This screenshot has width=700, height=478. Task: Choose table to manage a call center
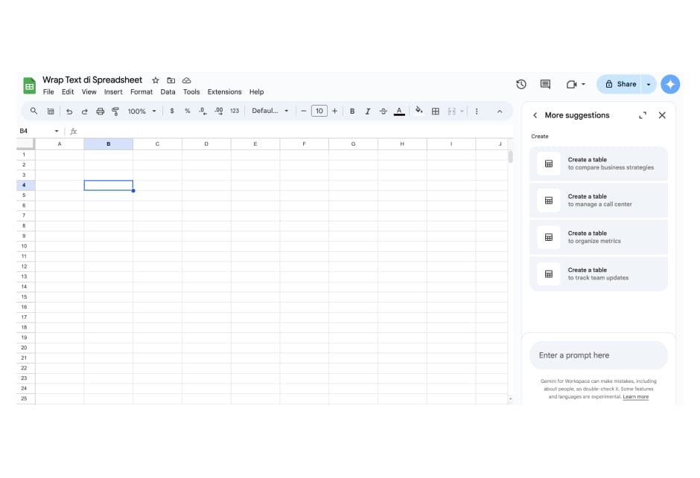598,201
